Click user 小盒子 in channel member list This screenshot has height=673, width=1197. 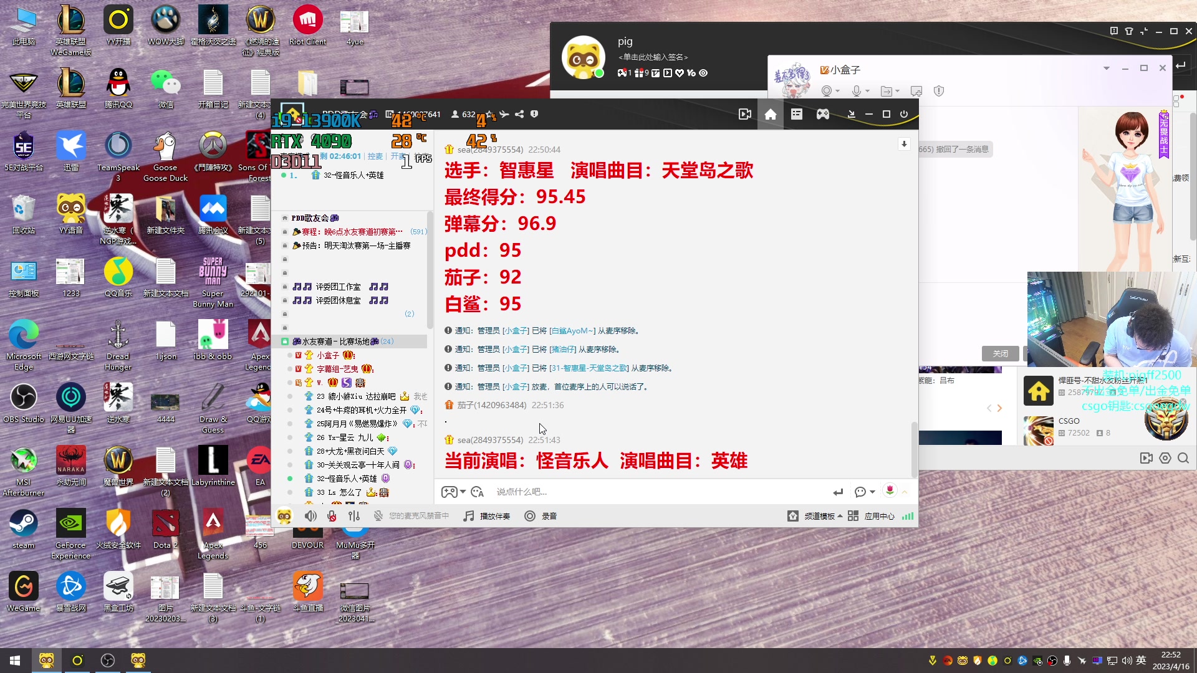[x=328, y=355]
